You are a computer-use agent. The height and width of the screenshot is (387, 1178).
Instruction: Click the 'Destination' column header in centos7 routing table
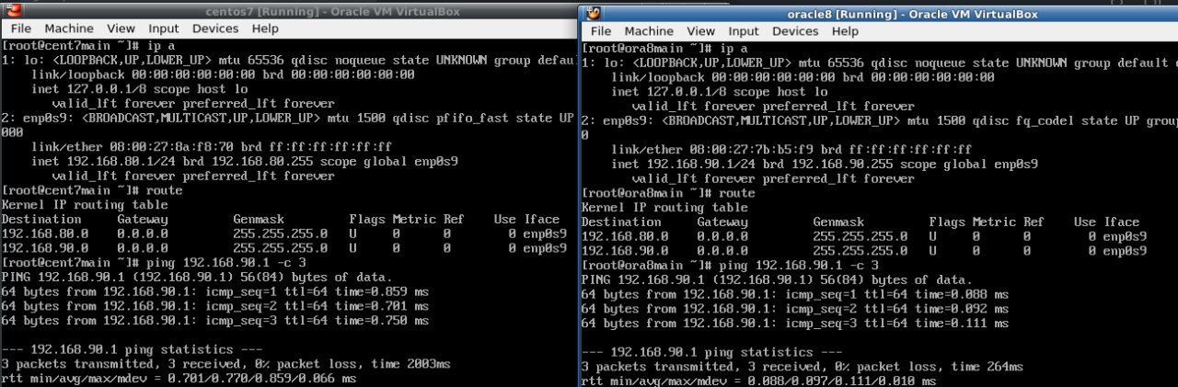point(41,220)
